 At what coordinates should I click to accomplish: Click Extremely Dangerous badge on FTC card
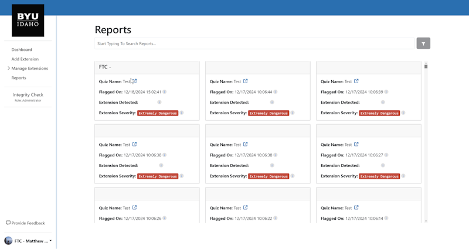158,113
